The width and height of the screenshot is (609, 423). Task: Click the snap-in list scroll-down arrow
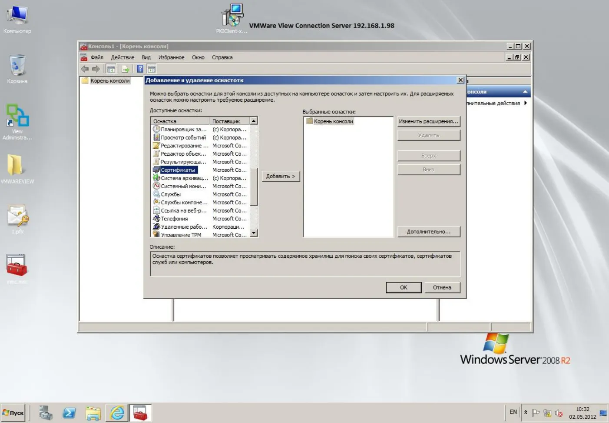tap(254, 233)
